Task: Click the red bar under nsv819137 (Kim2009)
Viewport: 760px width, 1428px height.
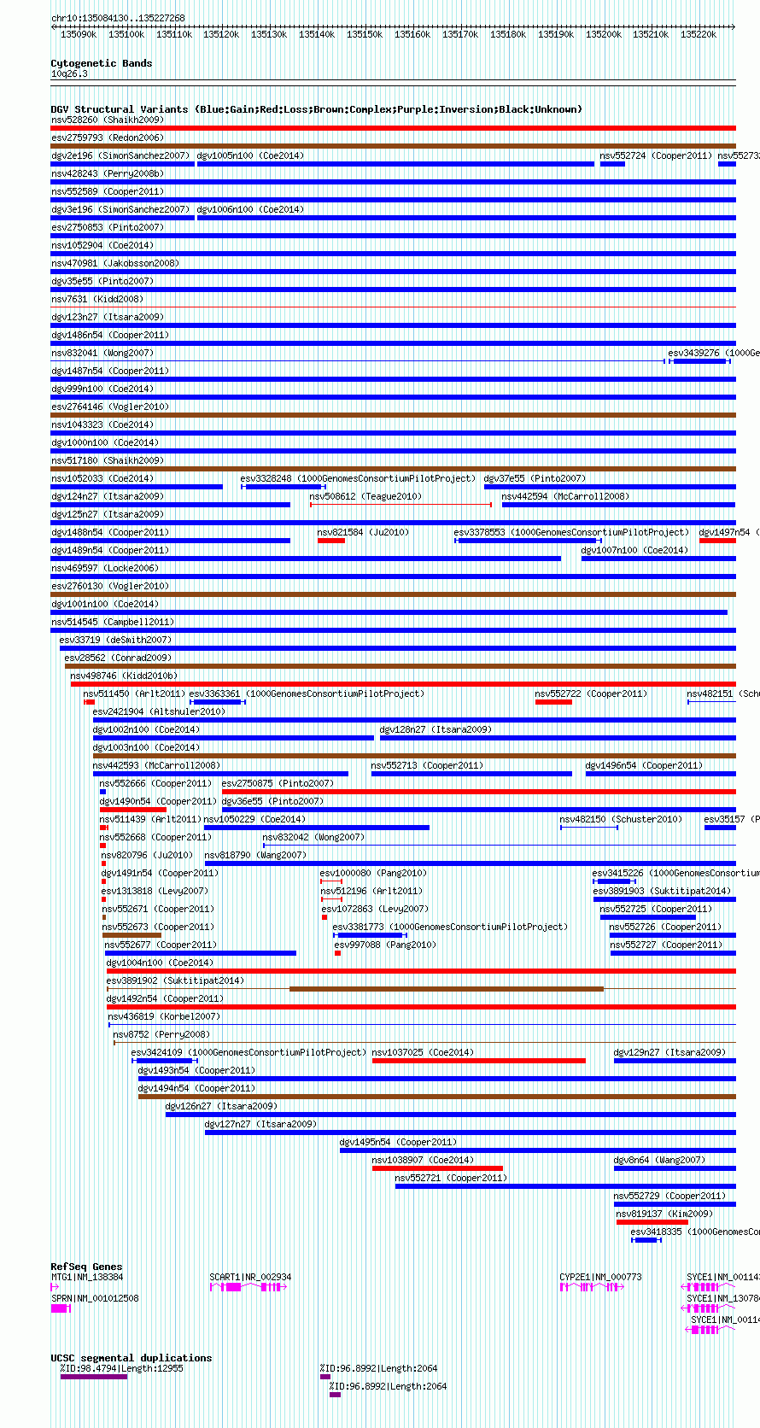Action: 652,1222
